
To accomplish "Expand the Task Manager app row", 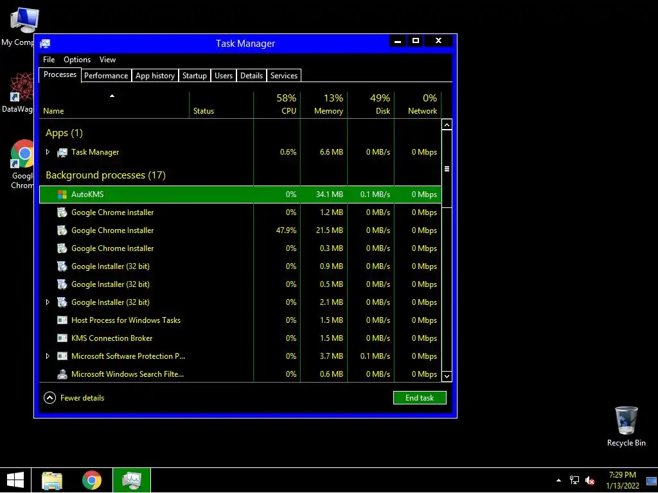I will 48,152.
